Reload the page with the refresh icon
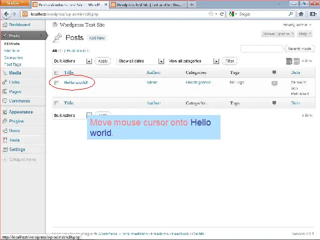Image resolution: width=320 pixels, height=240 pixels. pyautogui.click(x=221, y=14)
